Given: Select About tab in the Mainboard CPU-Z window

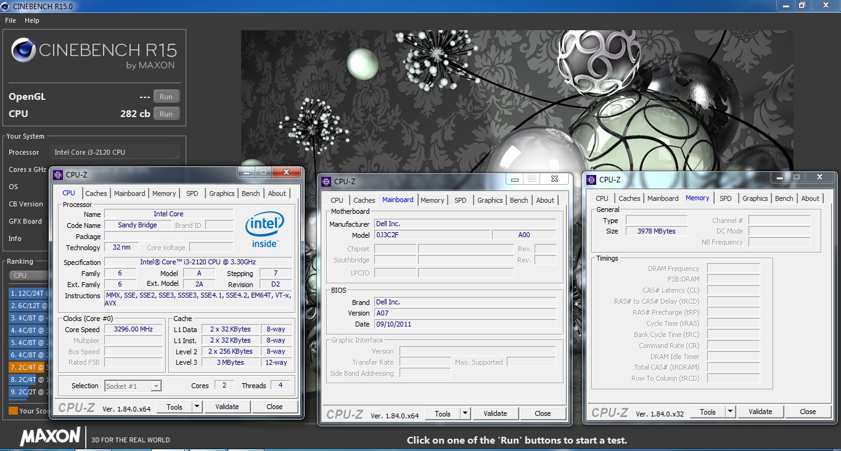Looking at the screenshot, I should click(x=545, y=200).
